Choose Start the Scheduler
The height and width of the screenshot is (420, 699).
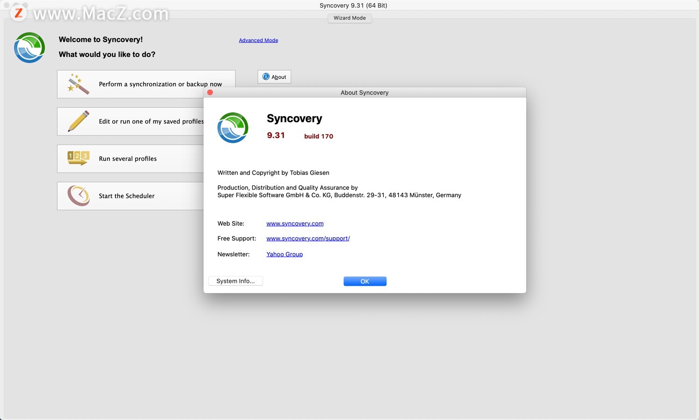coord(131,196)
